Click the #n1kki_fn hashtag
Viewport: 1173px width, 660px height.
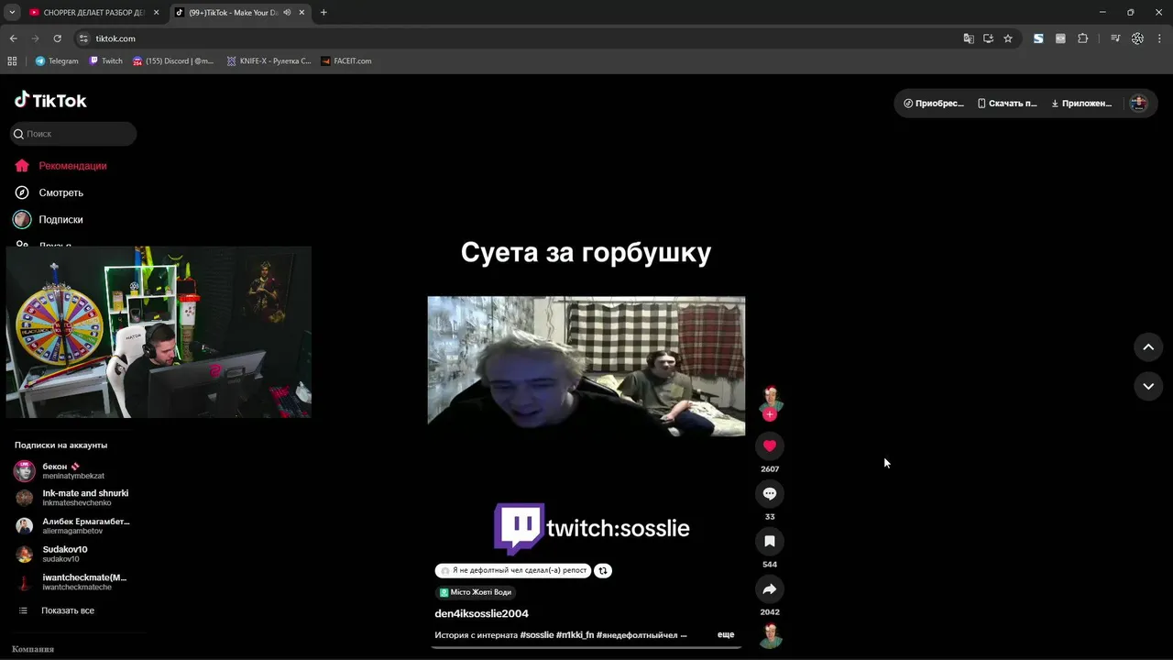[x=575, y=634]
